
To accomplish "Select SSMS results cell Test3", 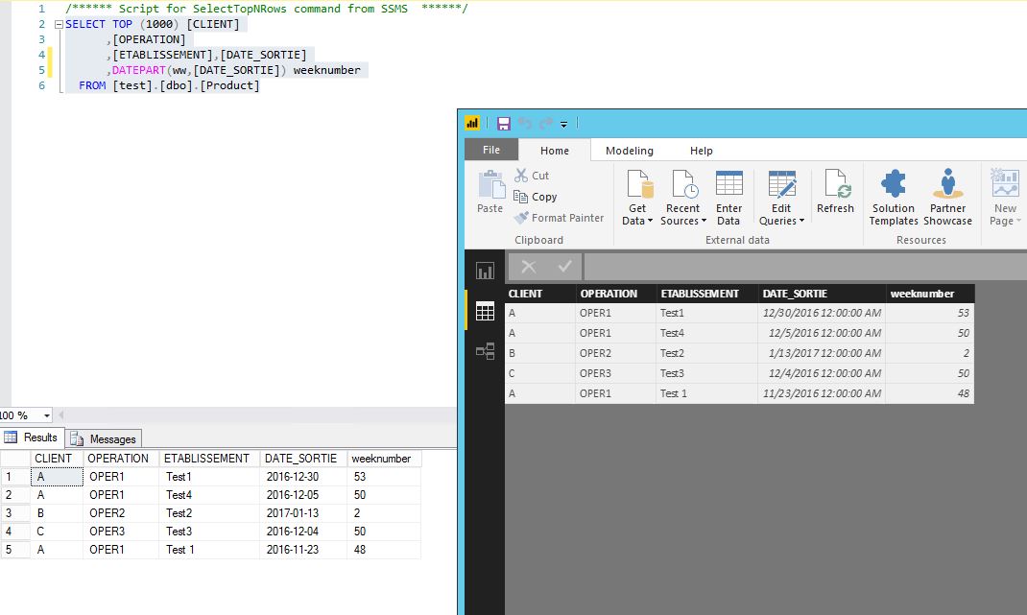I will [x=209, y=532].
